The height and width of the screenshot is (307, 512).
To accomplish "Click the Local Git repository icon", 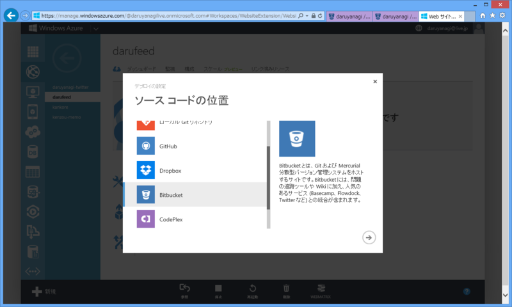I will pyautogui.click(x=146, y=125).
